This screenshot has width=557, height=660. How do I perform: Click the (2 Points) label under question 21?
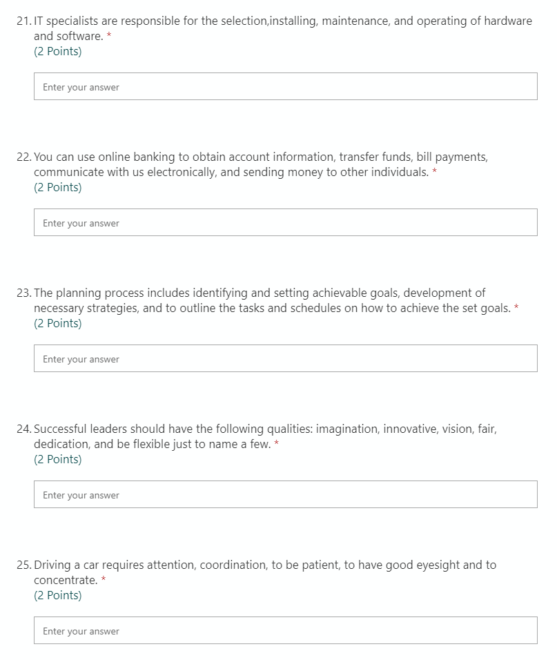59,51
